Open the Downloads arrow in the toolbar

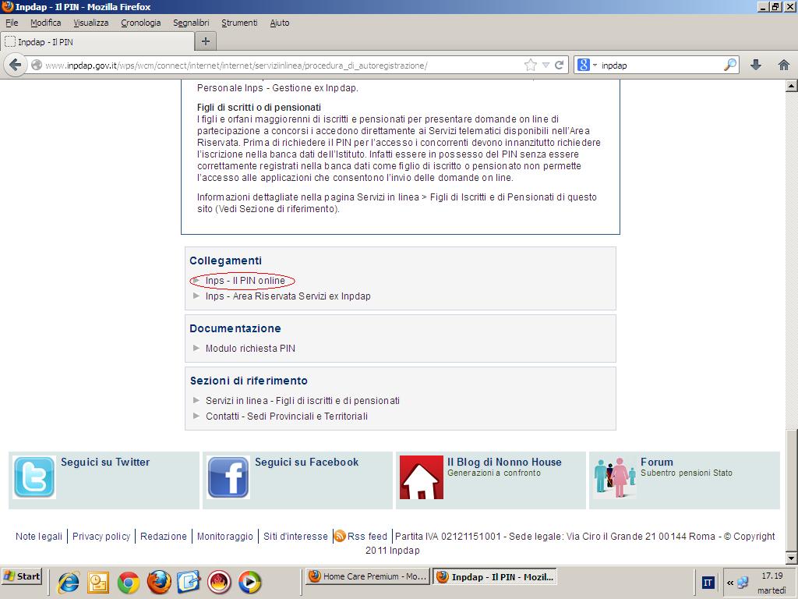point(755,66)
